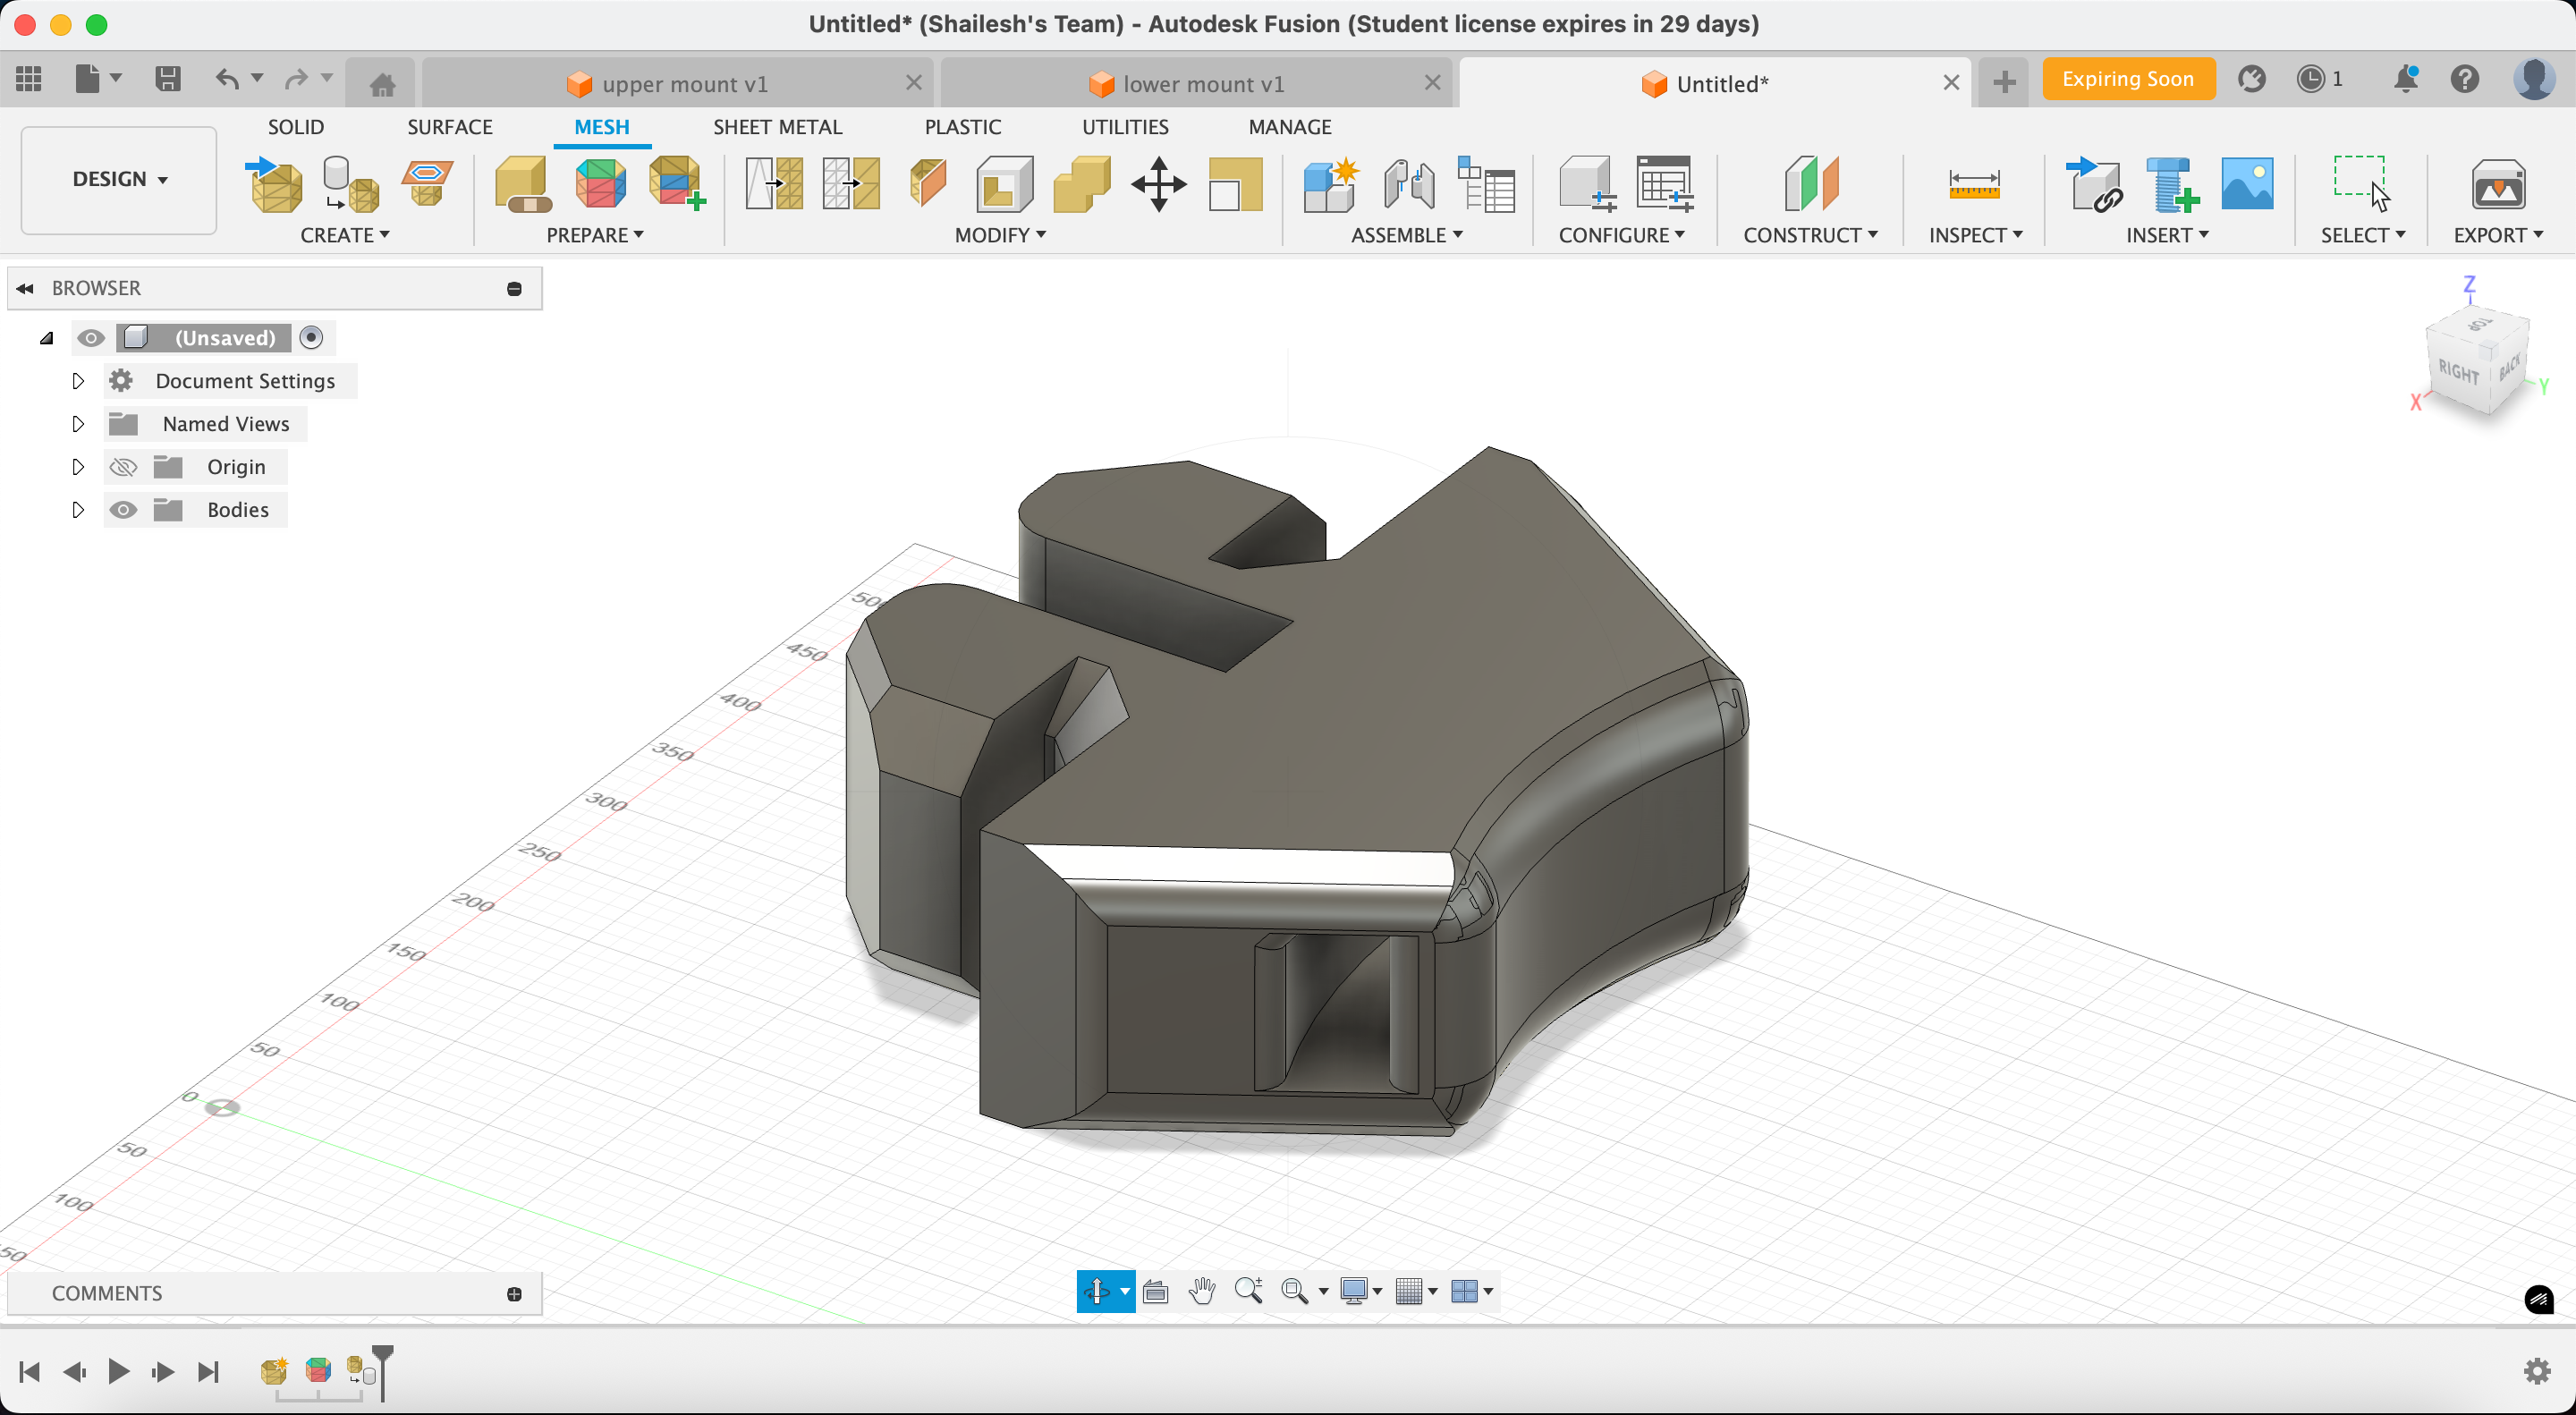Click the Window Select icon
This screenshot has height=1415, width=2576.
point(2362,184)
